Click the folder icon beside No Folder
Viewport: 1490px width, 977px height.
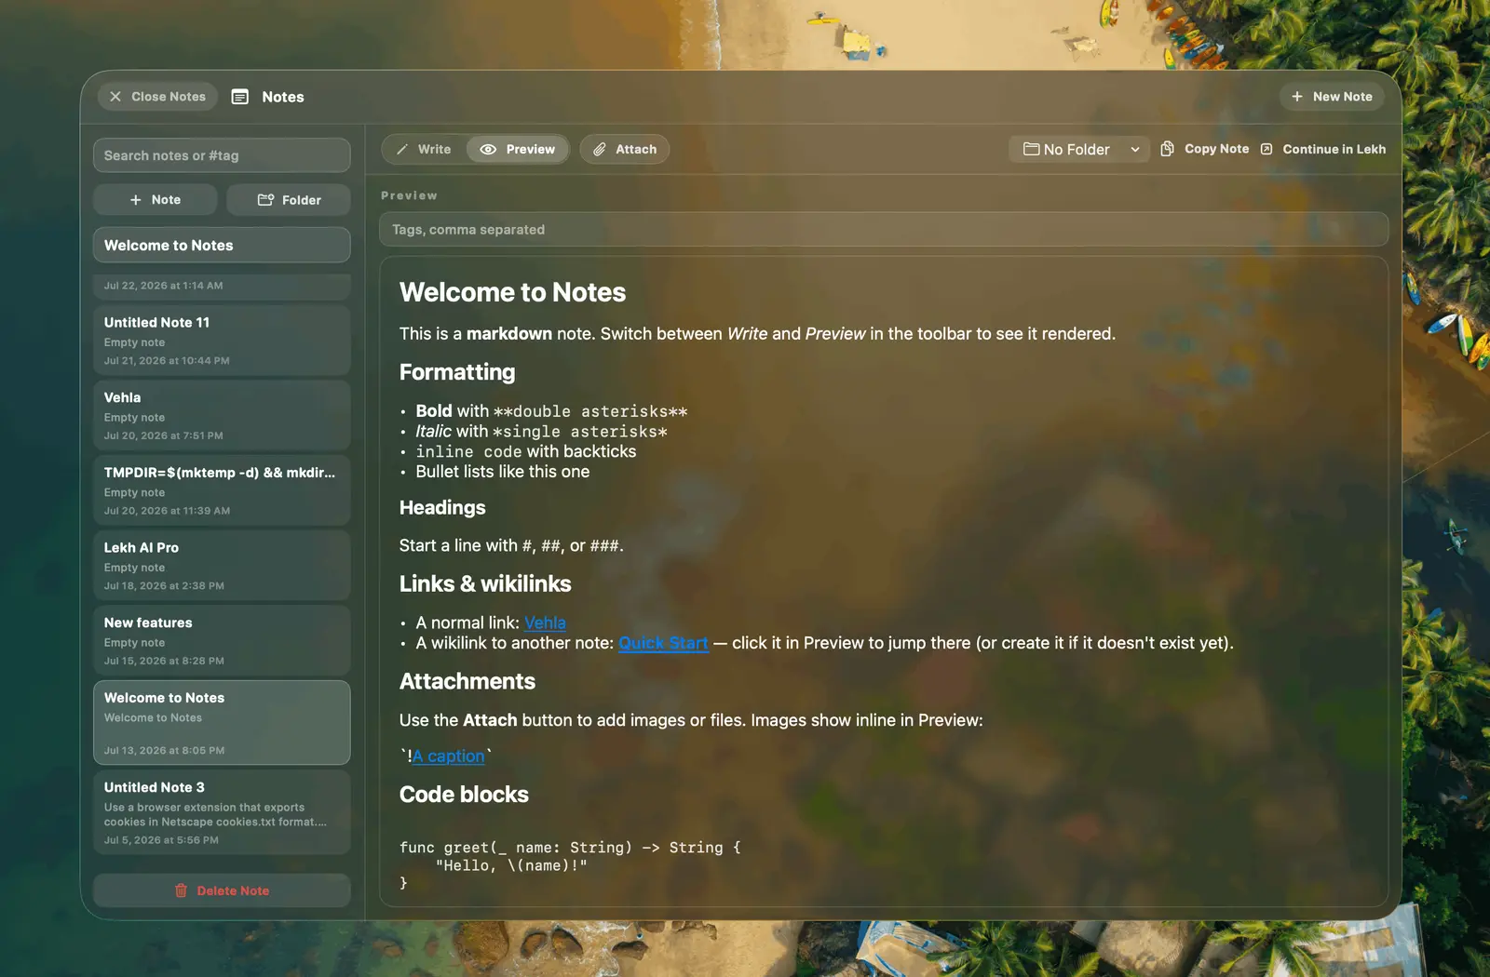pyautogui.click(x=1031, y=149)
